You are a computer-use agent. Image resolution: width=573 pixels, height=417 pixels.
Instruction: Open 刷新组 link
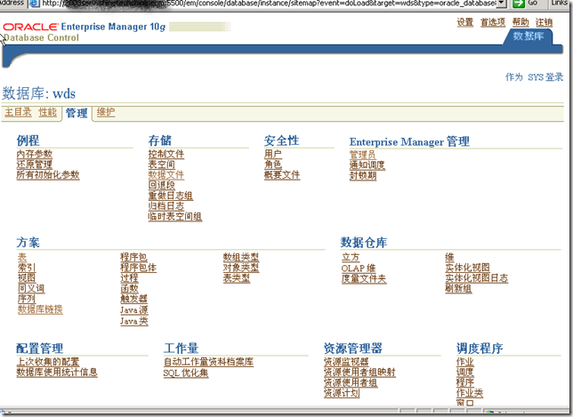[x=458, y=288]
